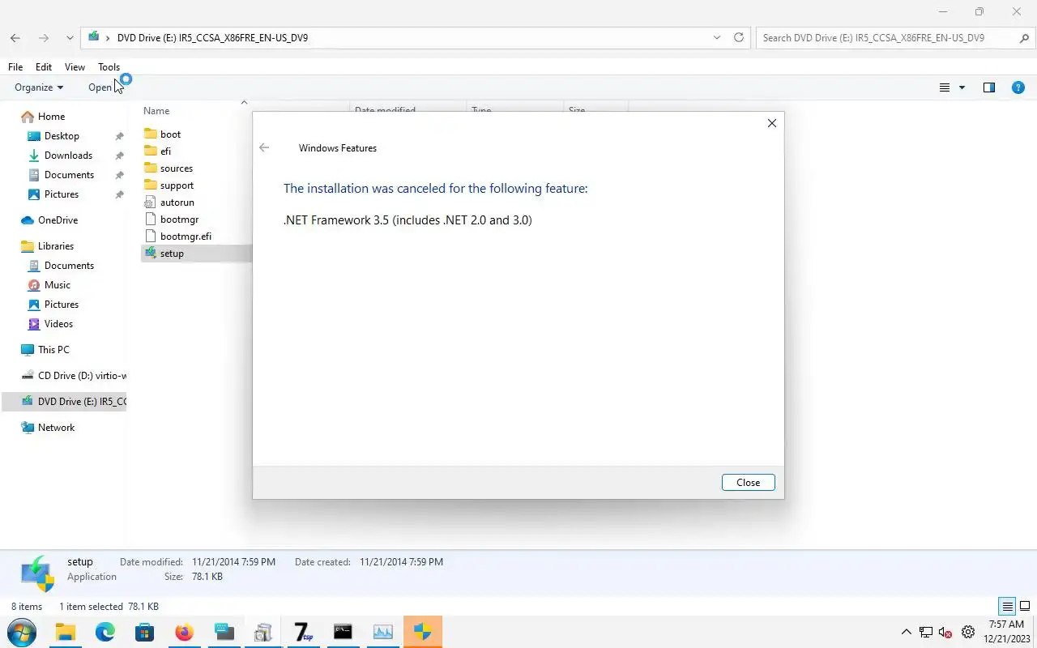Open the File menu
Viewport: 1037px width, 648px height.
[x=15, y=67]
